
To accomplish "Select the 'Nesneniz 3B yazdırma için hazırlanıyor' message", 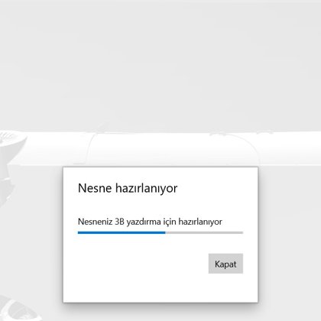I will click(x=150, y=222).
